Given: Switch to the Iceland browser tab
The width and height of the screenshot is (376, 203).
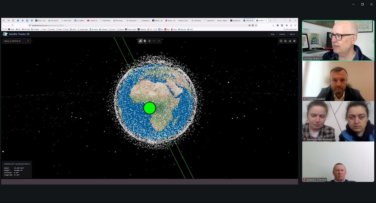Looking at the screenshot, I should (x=157, y=21).
